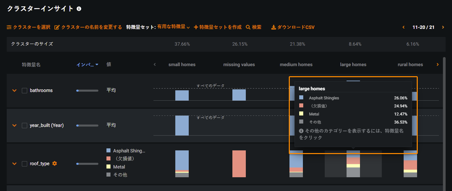Viewport: 452px width, 191px height.
Task: Go to next page of features
Action: click(443, 27)
